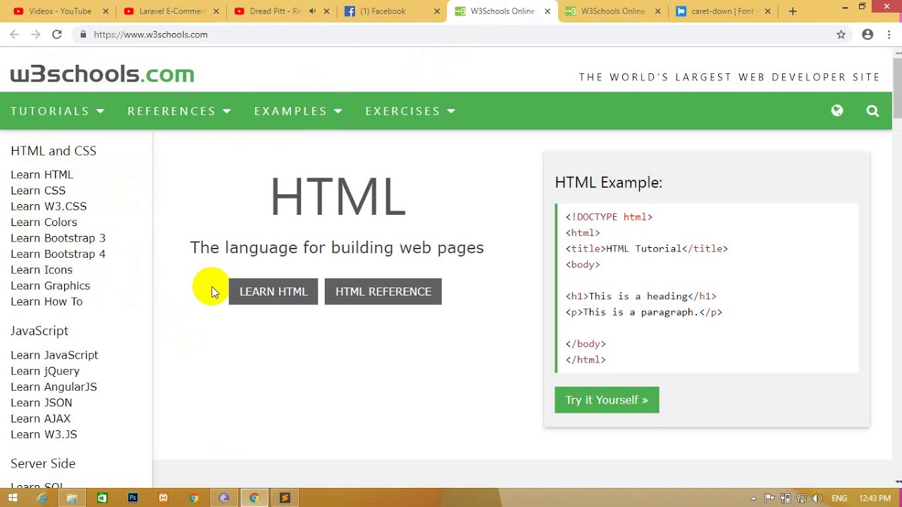Open the Learn jQuery sidebar link

pyautogui.click(x=45, y=371)
